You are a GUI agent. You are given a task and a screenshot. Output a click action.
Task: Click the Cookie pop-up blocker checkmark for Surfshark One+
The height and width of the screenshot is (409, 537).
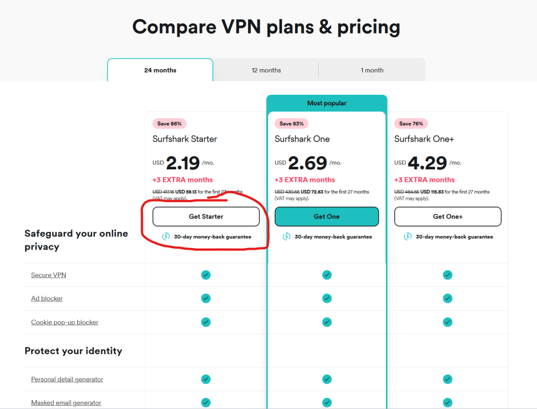point(447,322)
